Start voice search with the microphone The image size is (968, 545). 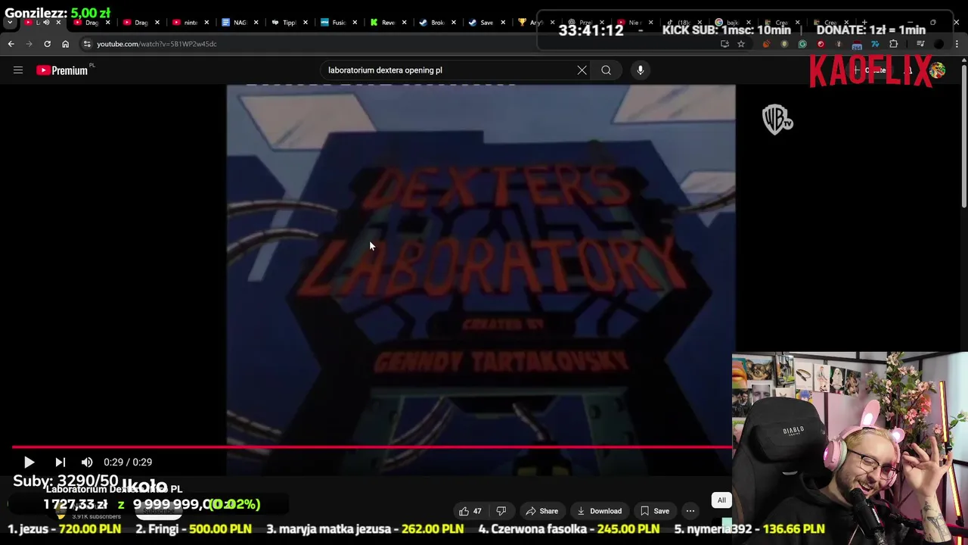click(640, 70)
